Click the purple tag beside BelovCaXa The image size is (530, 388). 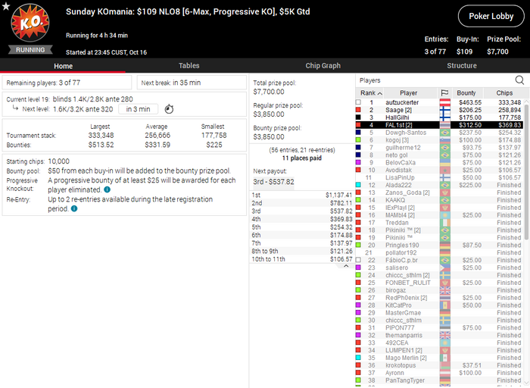coord(358,162)
